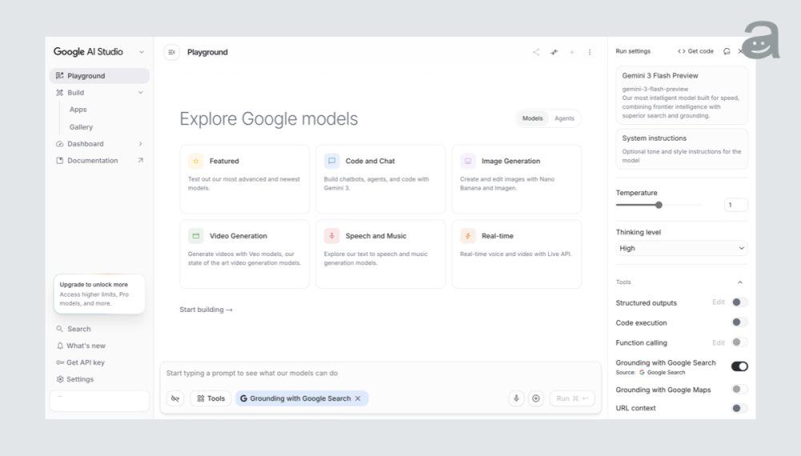
Task: Open Apps under Build
Action: (x=78, y=109)
